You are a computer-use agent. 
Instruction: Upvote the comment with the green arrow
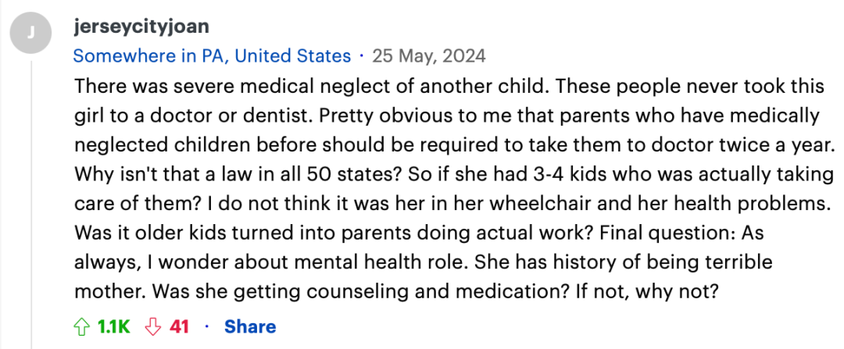point(82,326)
